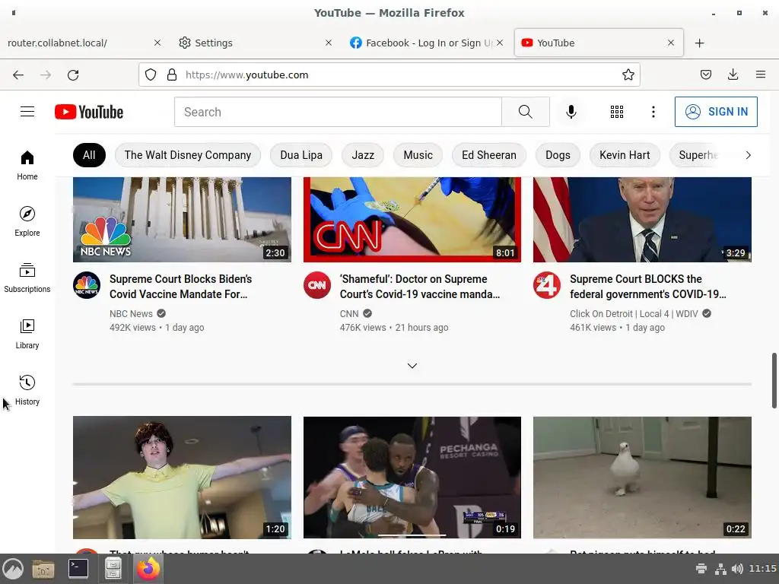The width and height of the screenshot is (779, 584).
Task: Open CNN vaccine injection thumbnail
Action: coord(412,220)
